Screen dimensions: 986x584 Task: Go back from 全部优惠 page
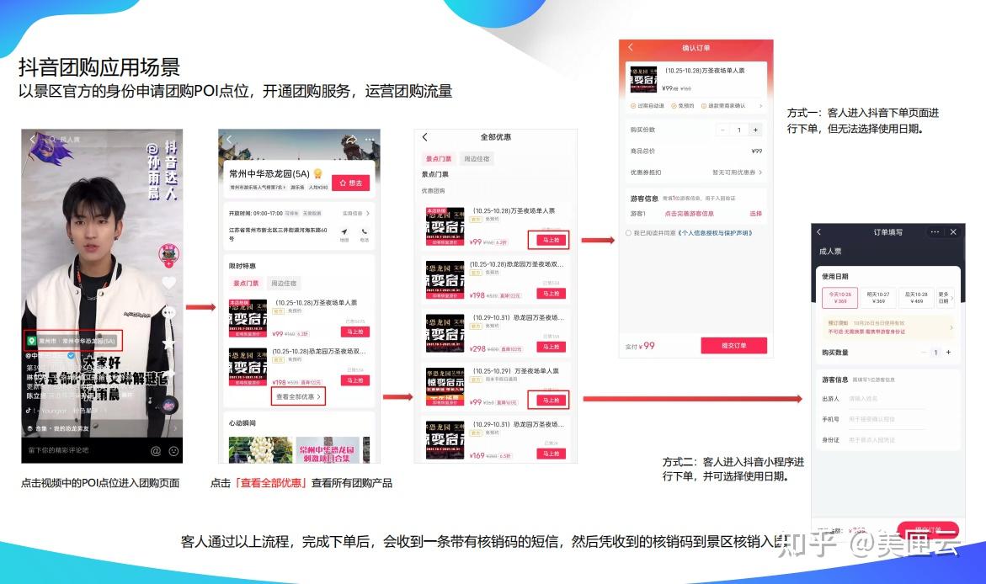[x=425, y=137]
